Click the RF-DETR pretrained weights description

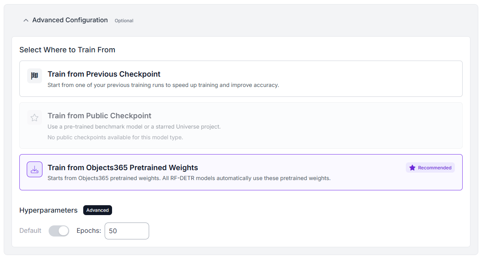pyautogui.click(x=189, y=178)
